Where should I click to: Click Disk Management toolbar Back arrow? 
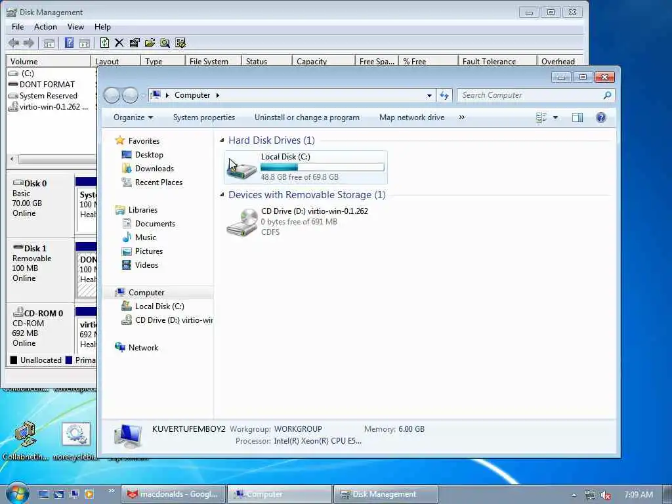tap(14, 43)
